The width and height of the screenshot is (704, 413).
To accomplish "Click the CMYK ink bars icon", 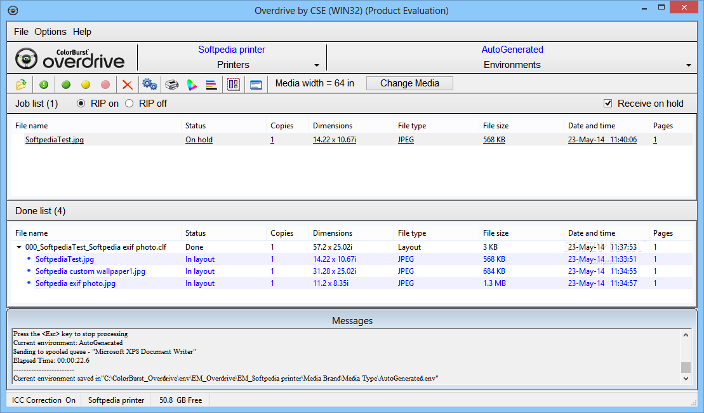I will [x=211, y=85].
